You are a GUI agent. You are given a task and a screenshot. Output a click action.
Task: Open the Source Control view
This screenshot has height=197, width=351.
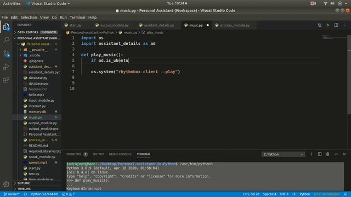[x=6, y=54]
